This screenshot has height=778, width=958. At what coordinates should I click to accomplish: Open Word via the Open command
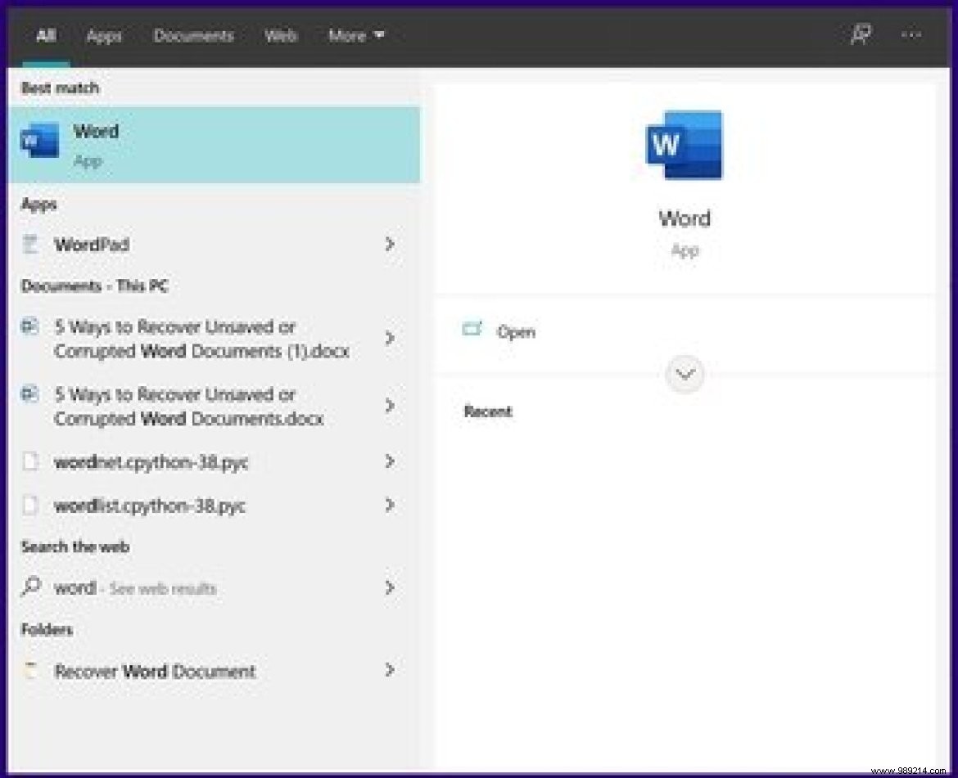(x=516, y=331)
